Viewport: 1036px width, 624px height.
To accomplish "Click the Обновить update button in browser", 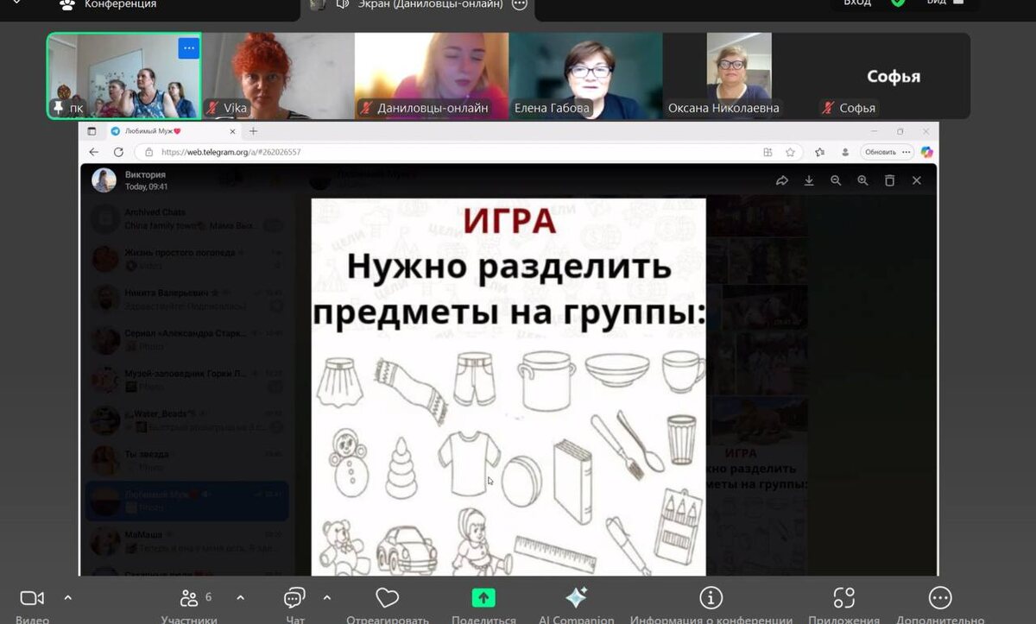I will coord(887,152).
